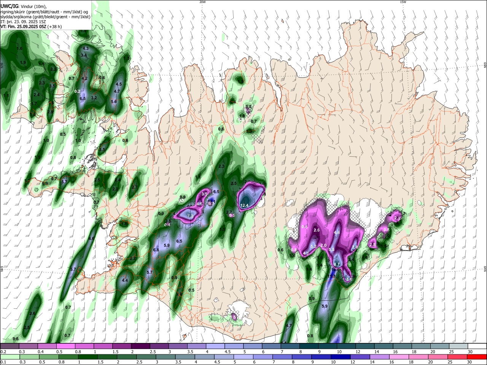Viewport: 487px width, 365px height.
Task: Click the 12.4 precipitation value on the map
Action: tap(244, 206)
